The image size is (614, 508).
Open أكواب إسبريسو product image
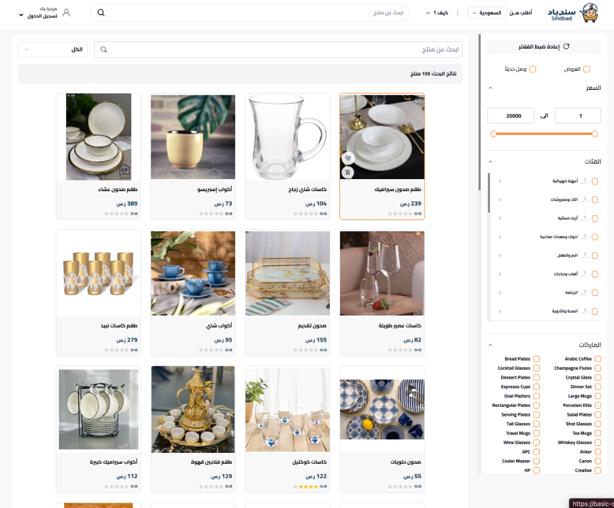[x=193, y=137]
